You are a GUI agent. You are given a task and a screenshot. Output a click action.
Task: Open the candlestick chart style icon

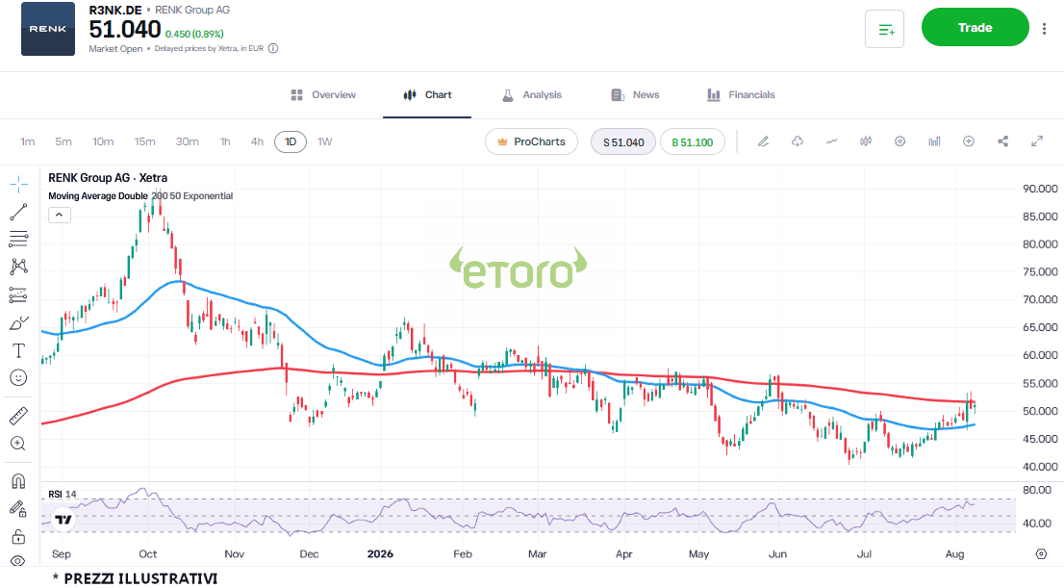(866, 141)
